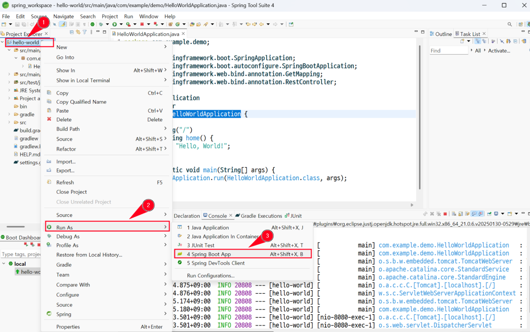This screenshot has height=332, width=530.
Task: Toggle Link with Editor in Project Explorer
Action: (78, 32)
